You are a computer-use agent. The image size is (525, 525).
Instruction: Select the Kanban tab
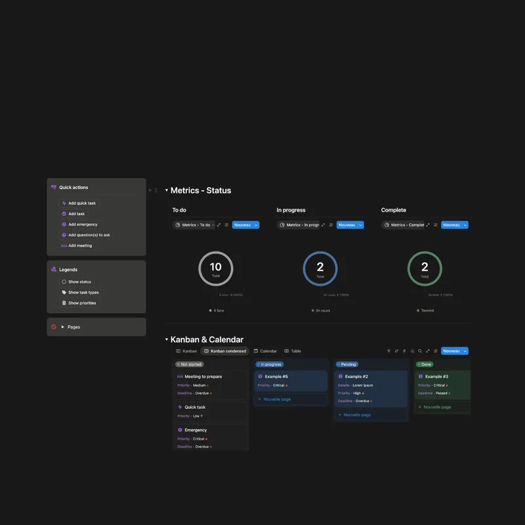tap(186, 351)
